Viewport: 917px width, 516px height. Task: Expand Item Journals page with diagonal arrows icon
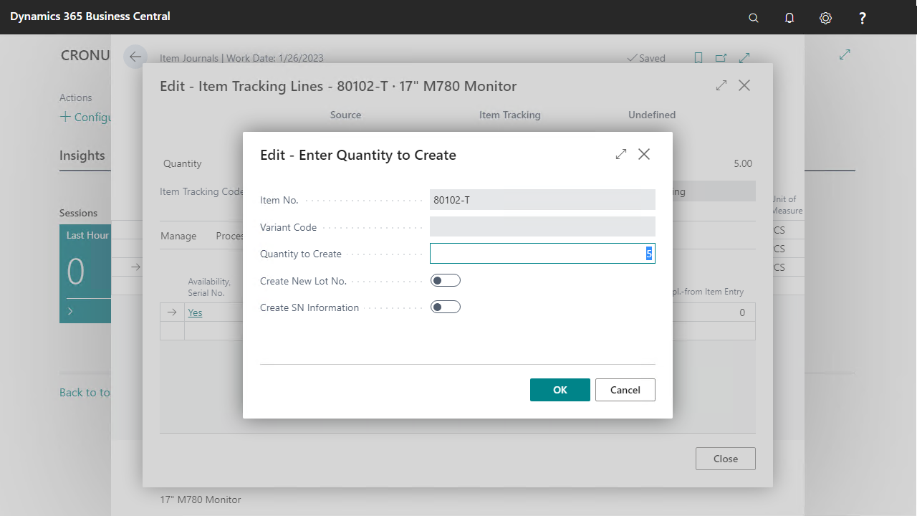pyautogui.click(x=744, y=58)
